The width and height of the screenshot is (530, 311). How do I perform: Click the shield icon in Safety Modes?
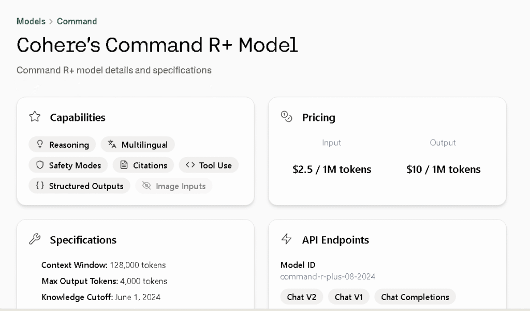click(40, 165)
